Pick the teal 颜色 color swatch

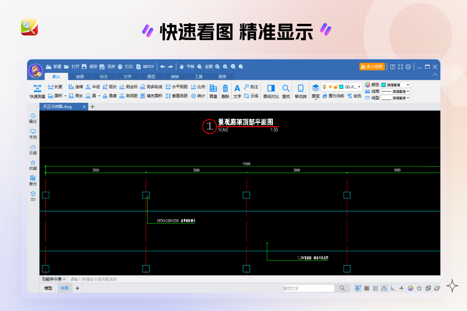(383, 85)
